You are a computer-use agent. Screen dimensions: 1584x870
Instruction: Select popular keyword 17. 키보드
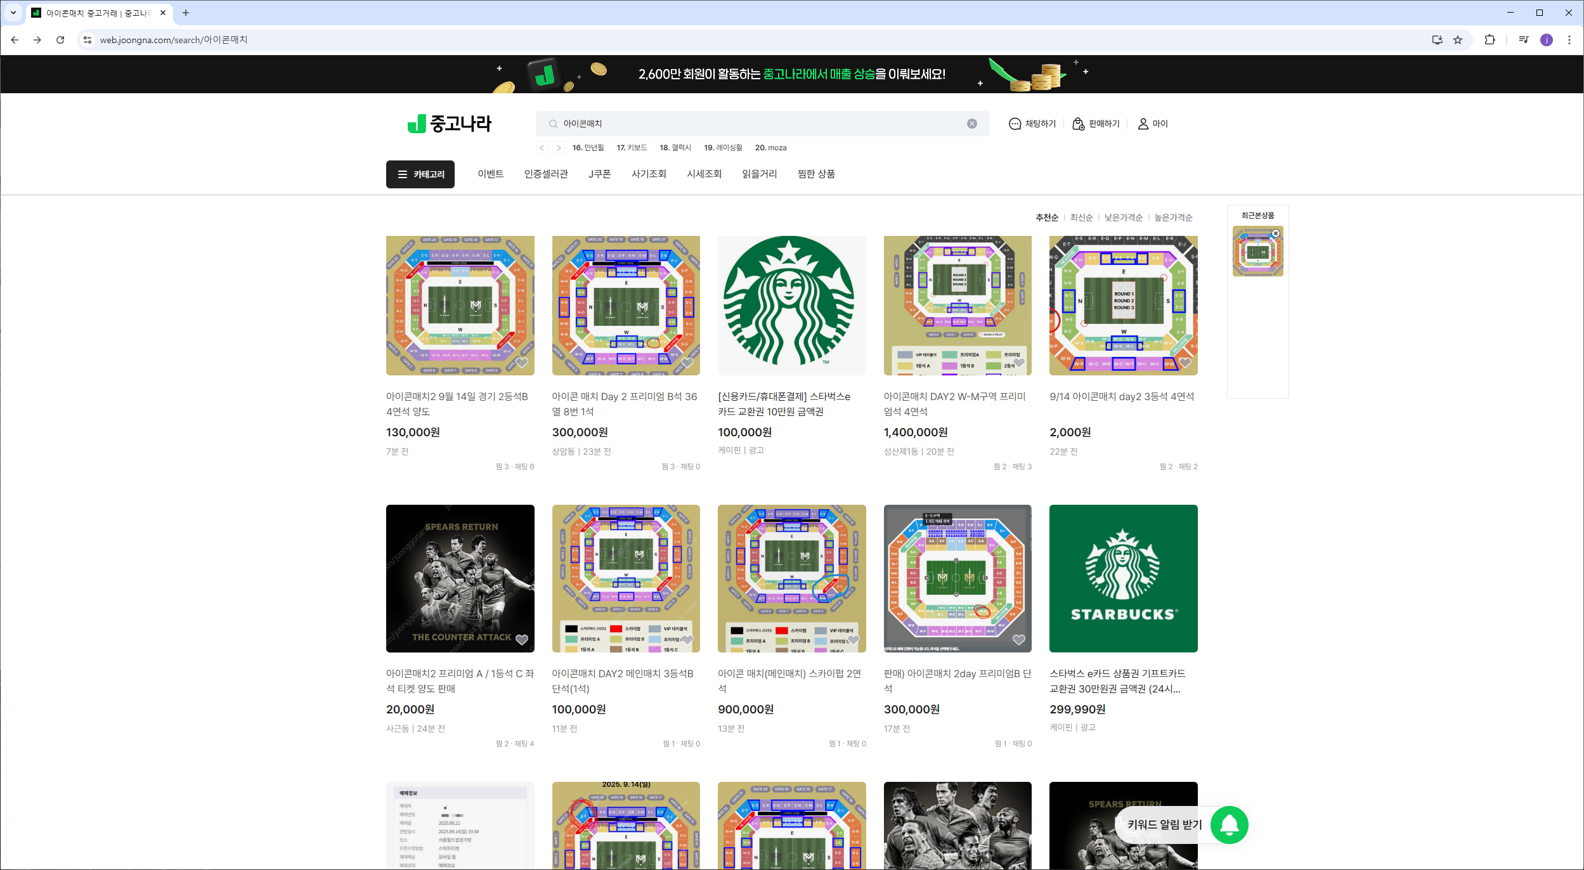[x=632, y=148]
